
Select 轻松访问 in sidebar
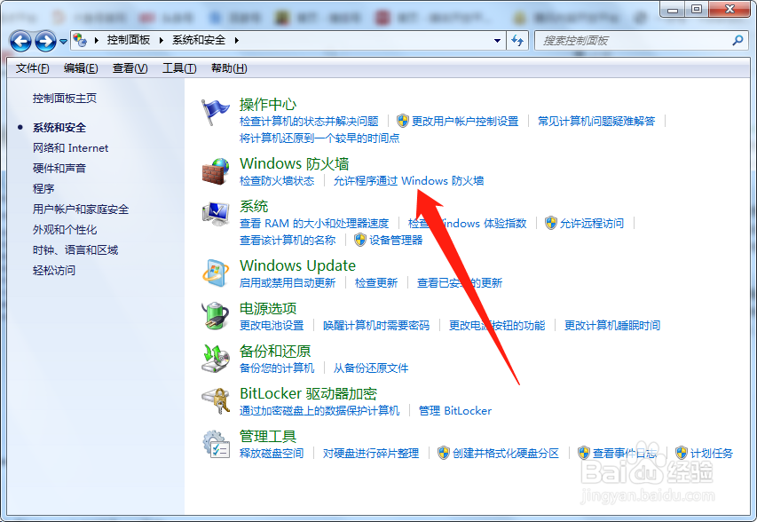(x=53, y=270)
